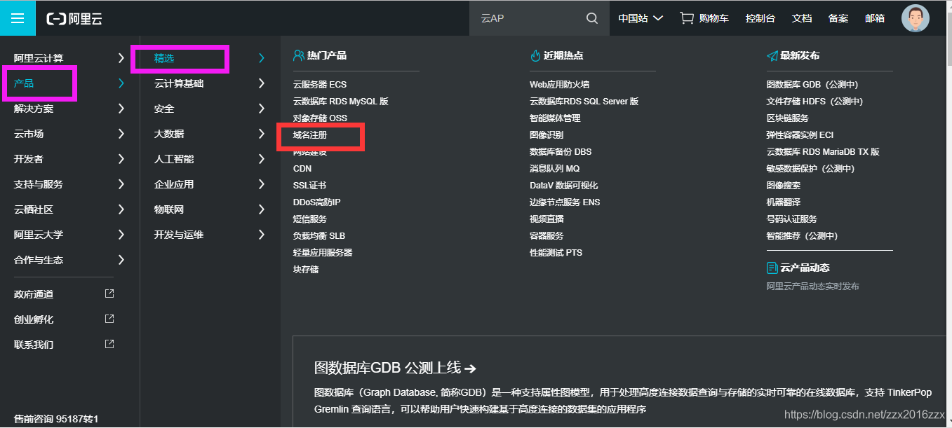Open the 中国站 region dropdown
This screenshot has height=428, width=952.
click(641, 18)
